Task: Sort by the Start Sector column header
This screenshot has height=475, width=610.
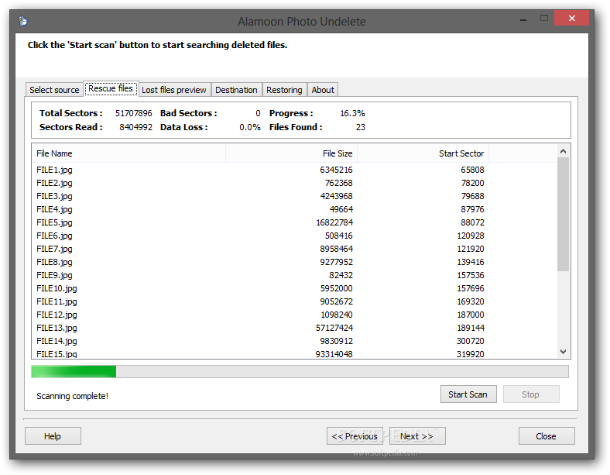Action: 423,153
